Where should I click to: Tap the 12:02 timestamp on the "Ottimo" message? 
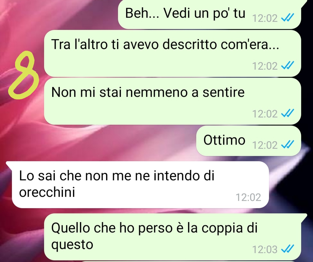point(265,145)
